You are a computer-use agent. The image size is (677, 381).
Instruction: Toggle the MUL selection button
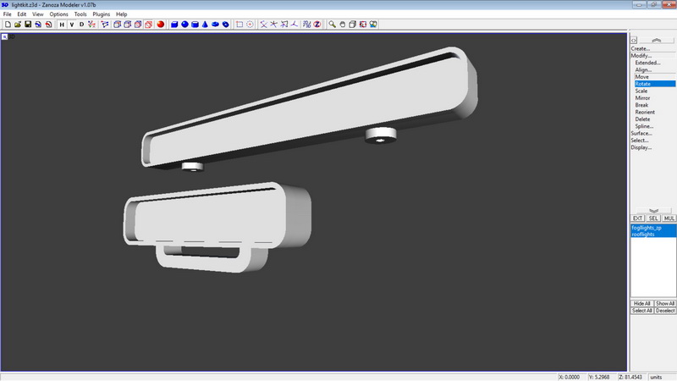pos(669,218)
